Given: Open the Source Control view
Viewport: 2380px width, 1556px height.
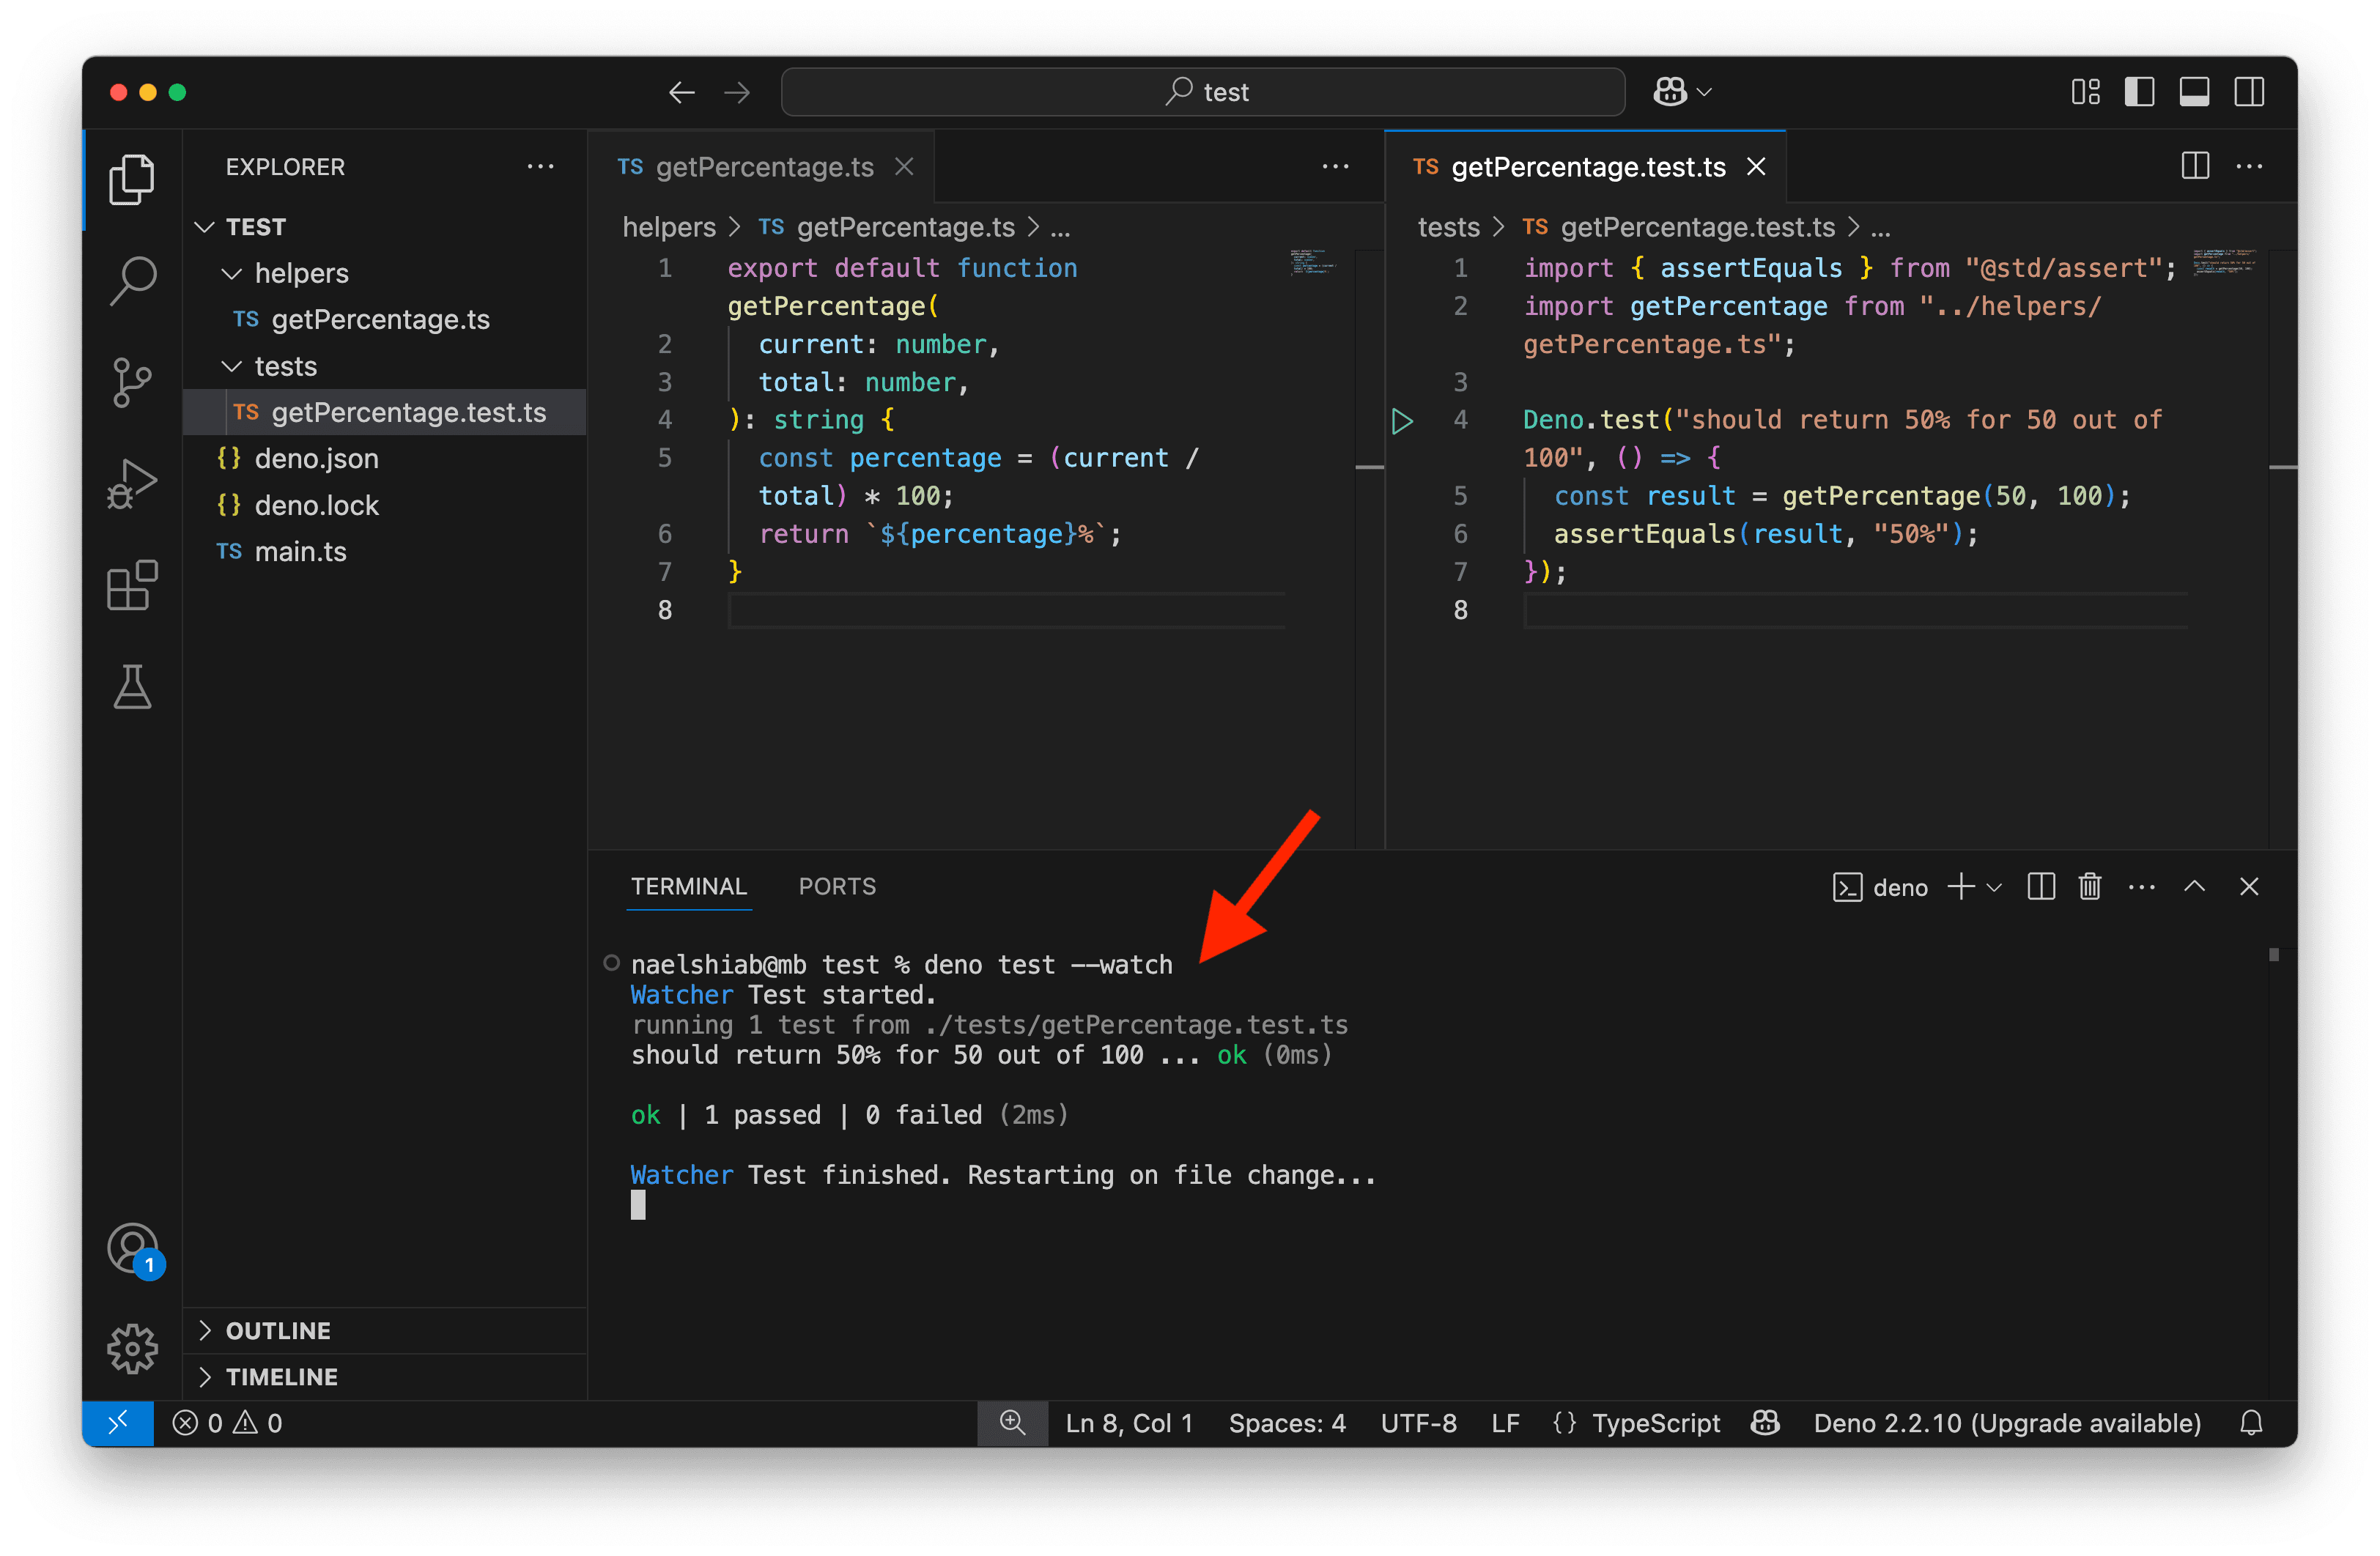Looking at the screenshot, I should point(132,382).
